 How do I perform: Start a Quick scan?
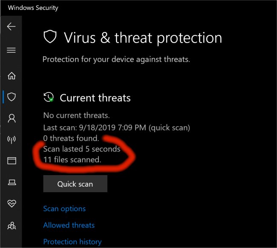click(x=75, y=184)
